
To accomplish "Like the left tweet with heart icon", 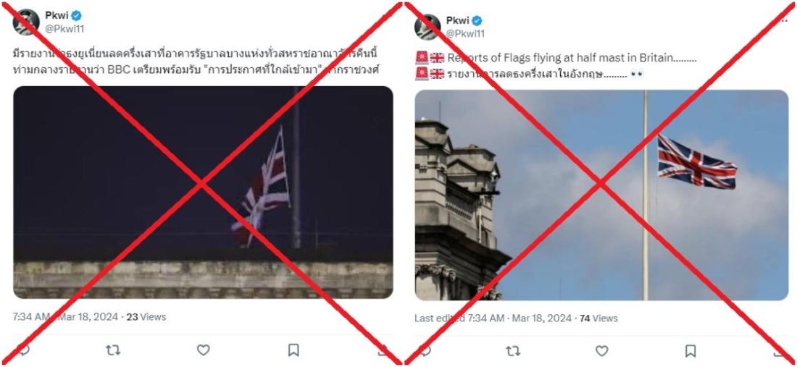I will 204,350.
